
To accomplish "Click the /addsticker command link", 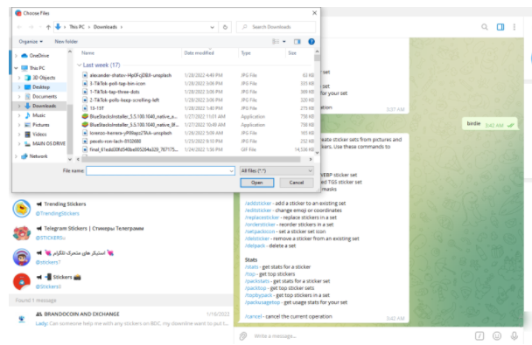I will point(258,204).
